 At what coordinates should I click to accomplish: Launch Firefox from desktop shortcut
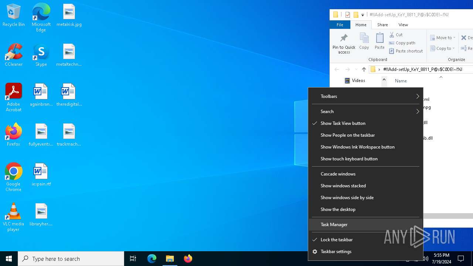point(14,135)
